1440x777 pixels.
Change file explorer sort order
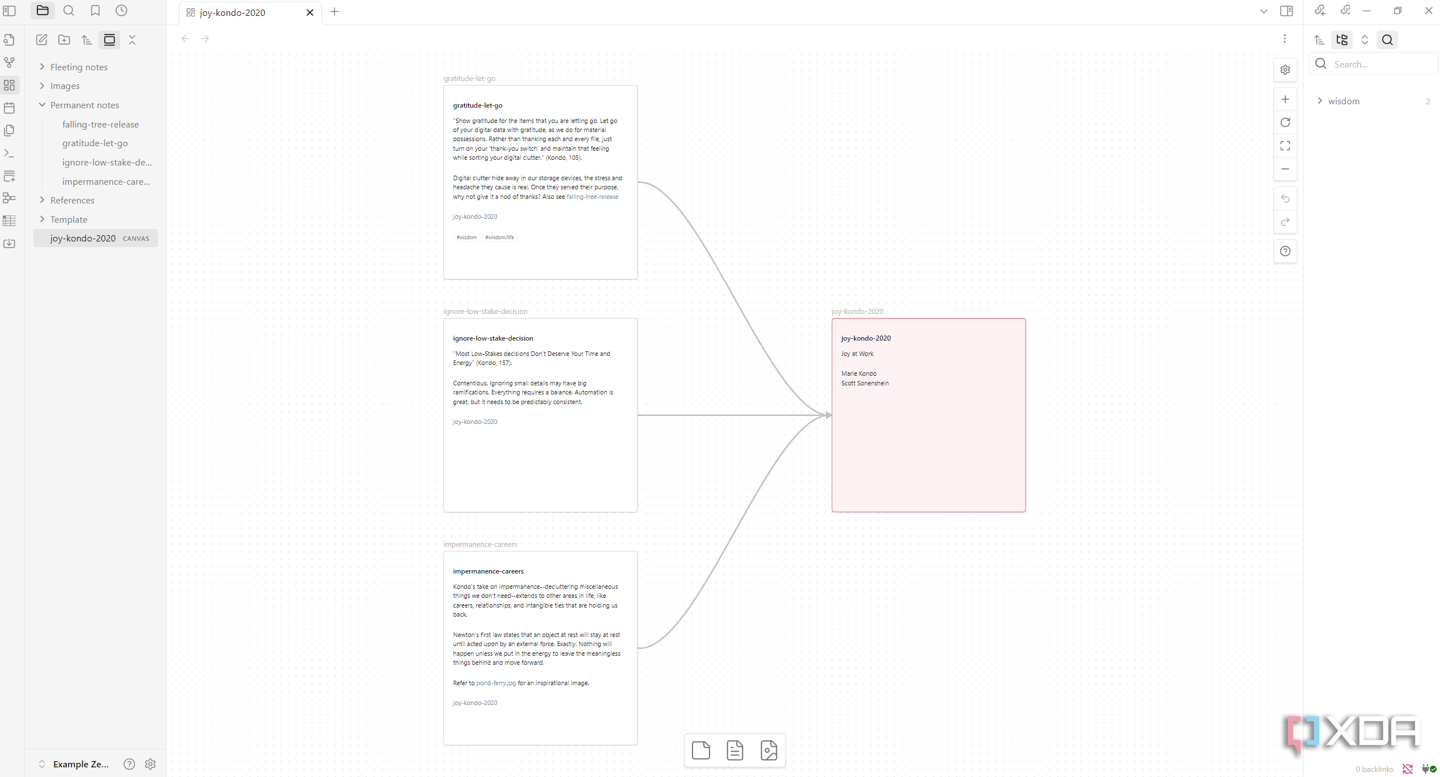87,40
